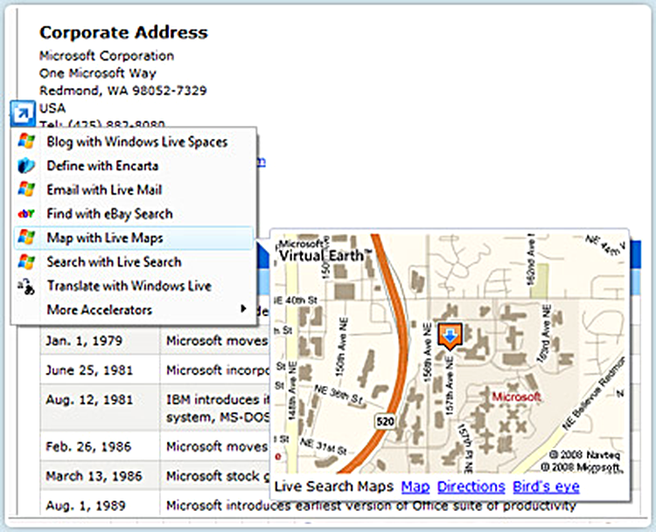Click the blue Accelerator arrow button

23,113
